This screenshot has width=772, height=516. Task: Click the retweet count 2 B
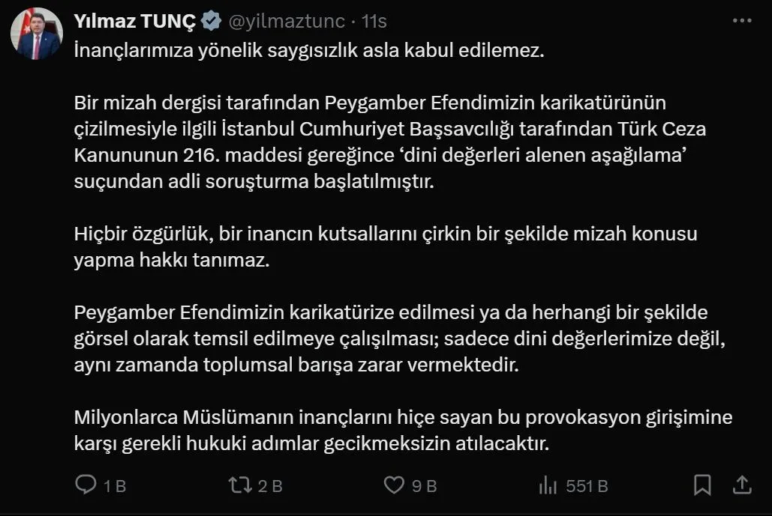269,486
